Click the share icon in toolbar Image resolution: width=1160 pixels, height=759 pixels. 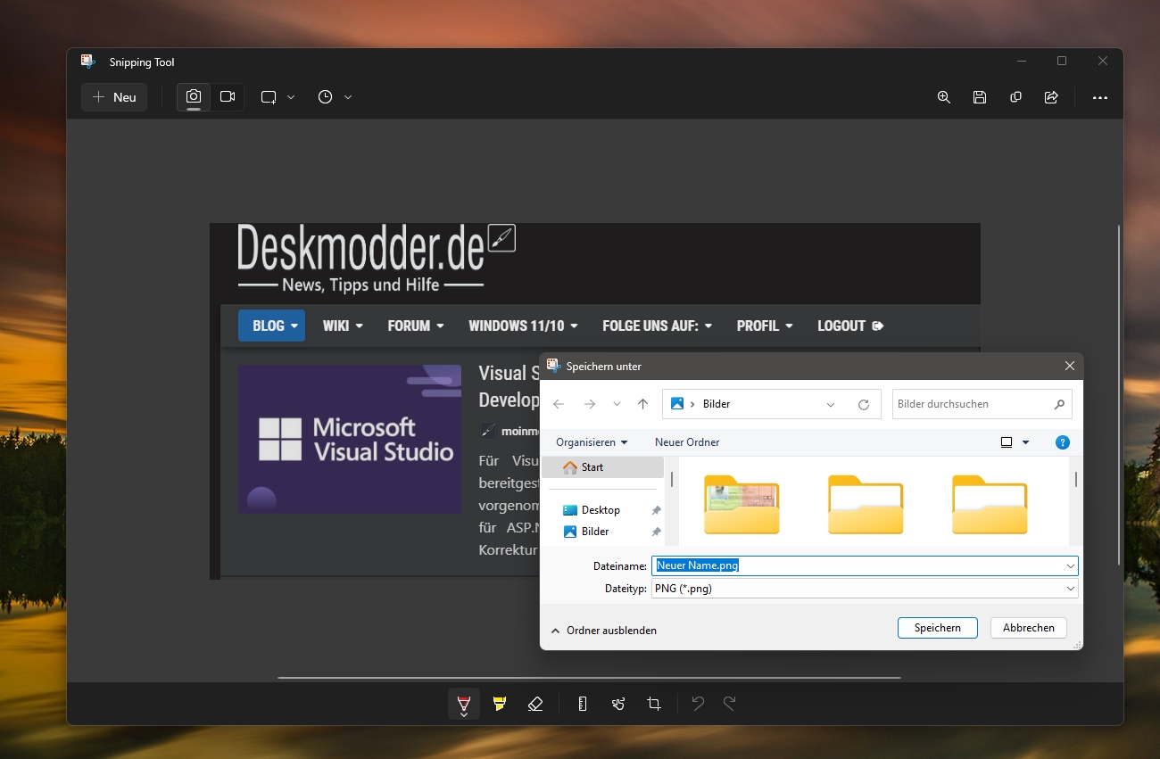(x=1051, y=97)
